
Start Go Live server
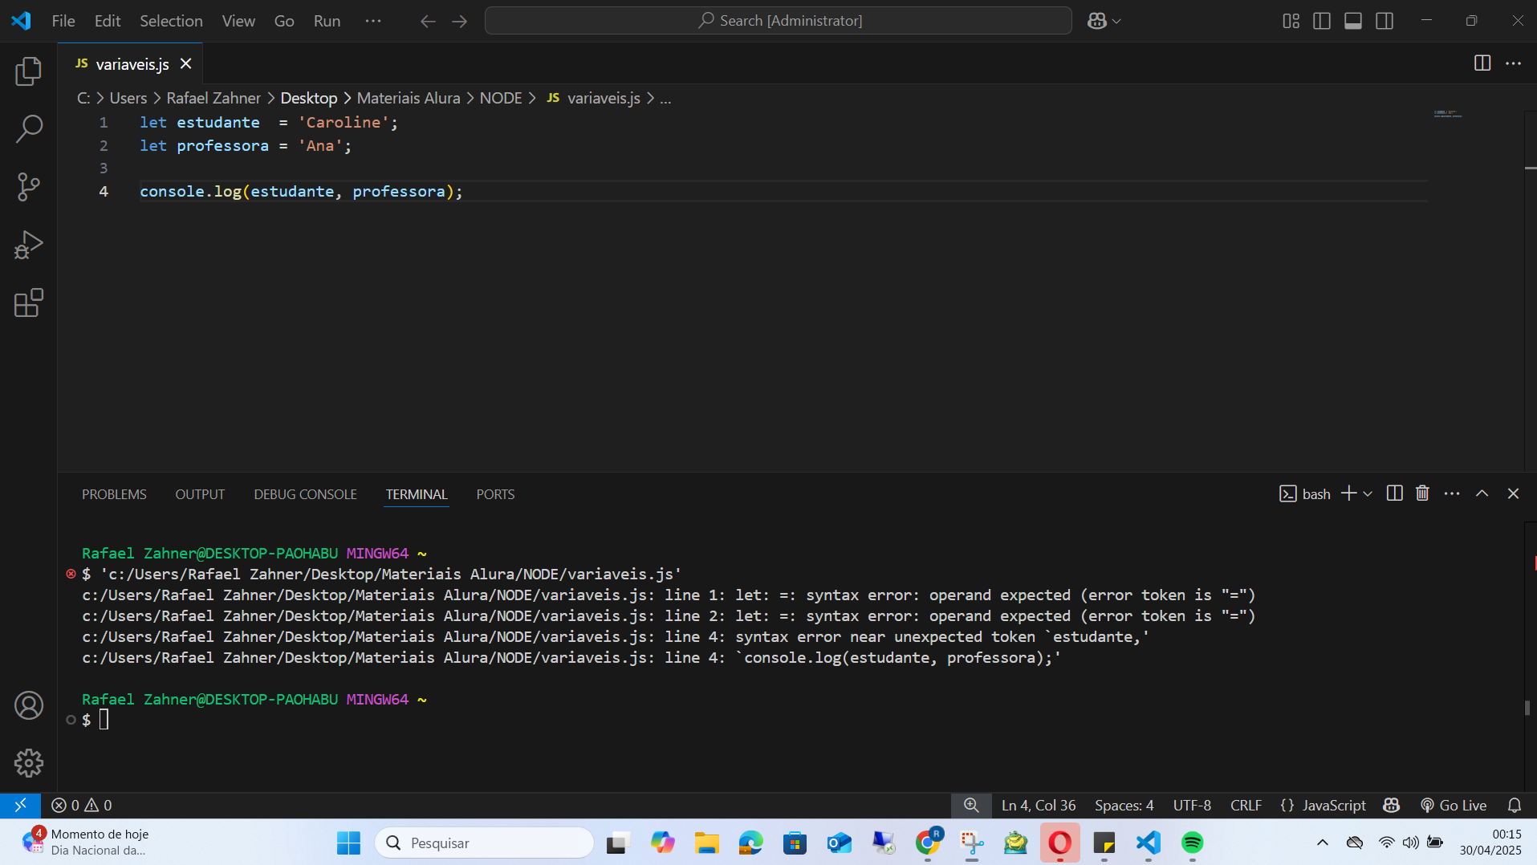coord(1453,805)
